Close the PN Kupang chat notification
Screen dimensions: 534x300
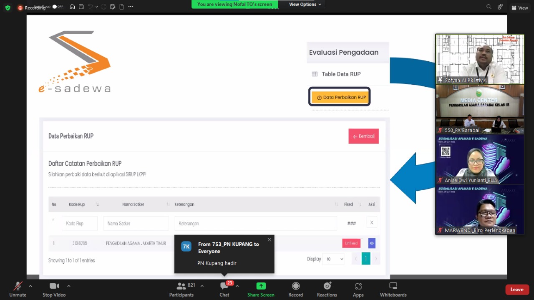(x=269, y=239)
